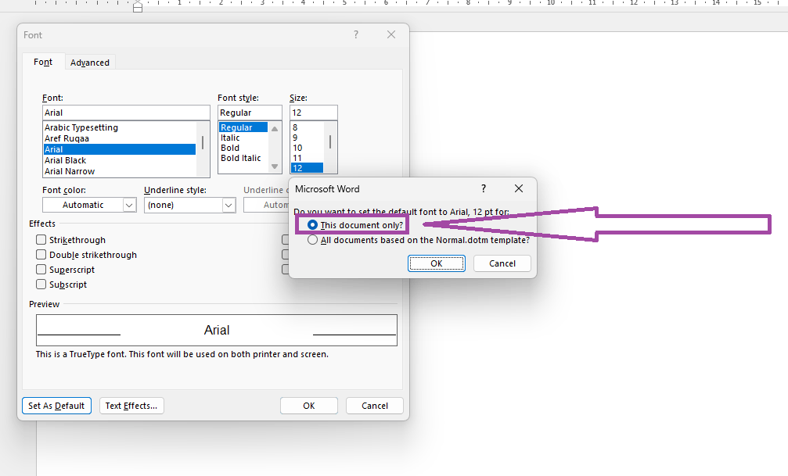Toggle the Subscript checkbox
Viewport: 788px width, 476px height.
[x=41, y=284]
